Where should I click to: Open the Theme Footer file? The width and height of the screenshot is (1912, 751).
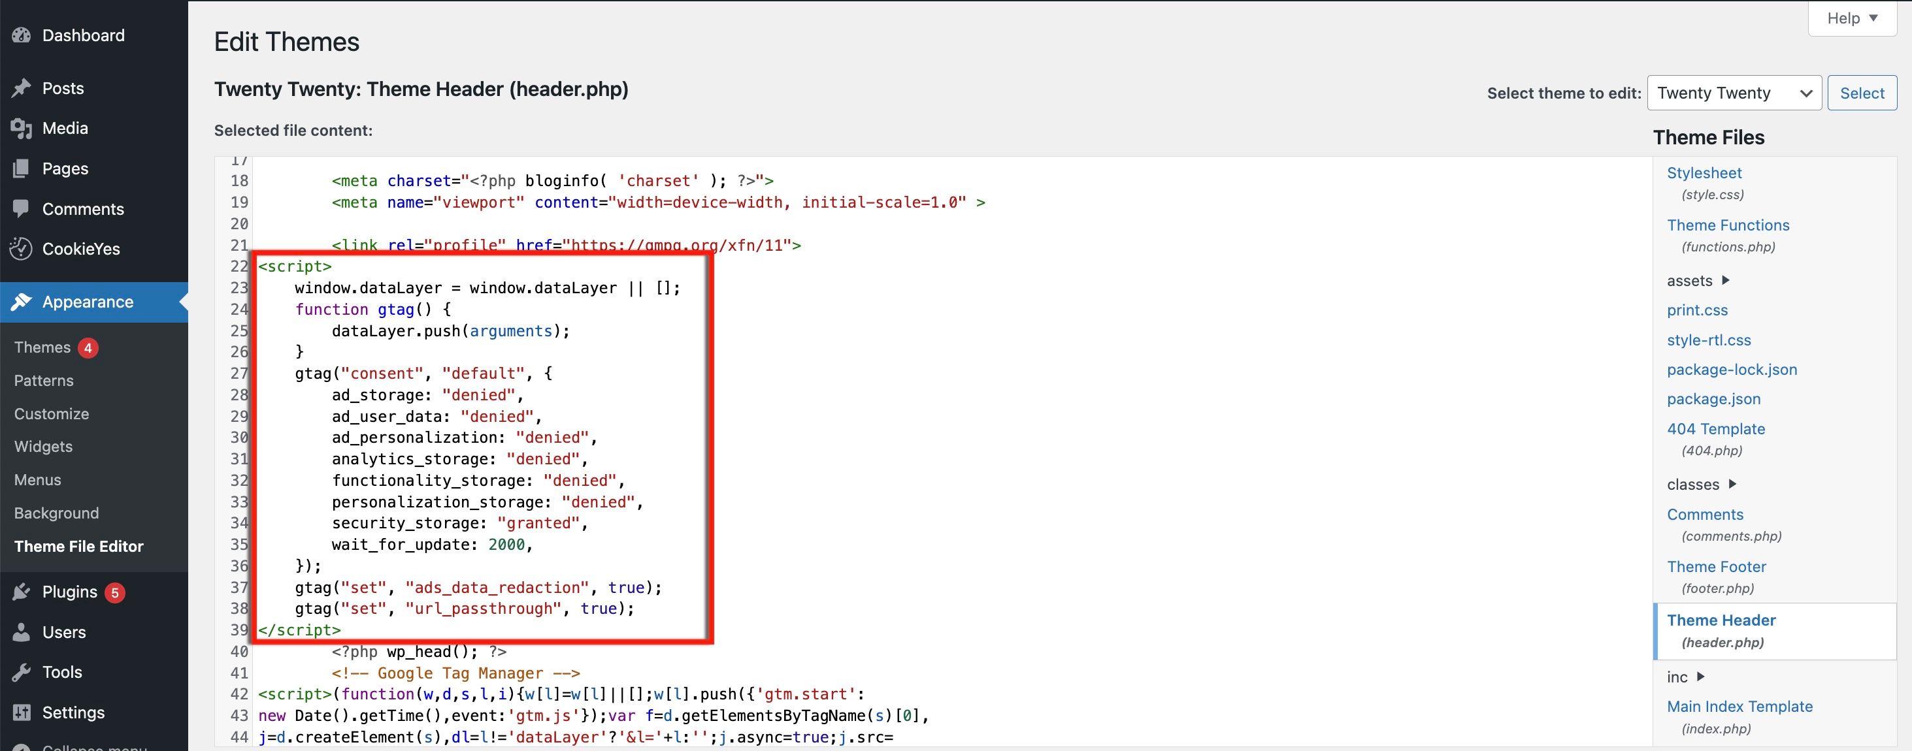(x=1716, y=566)
